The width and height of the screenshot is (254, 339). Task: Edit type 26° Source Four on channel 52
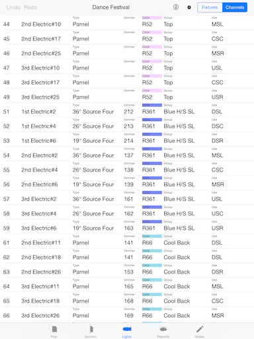coord(93,126)
